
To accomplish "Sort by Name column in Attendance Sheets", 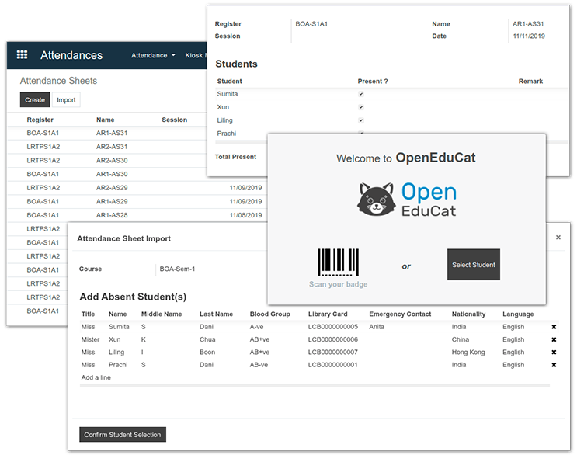I will pyautogui.click(x=106, y=120).
